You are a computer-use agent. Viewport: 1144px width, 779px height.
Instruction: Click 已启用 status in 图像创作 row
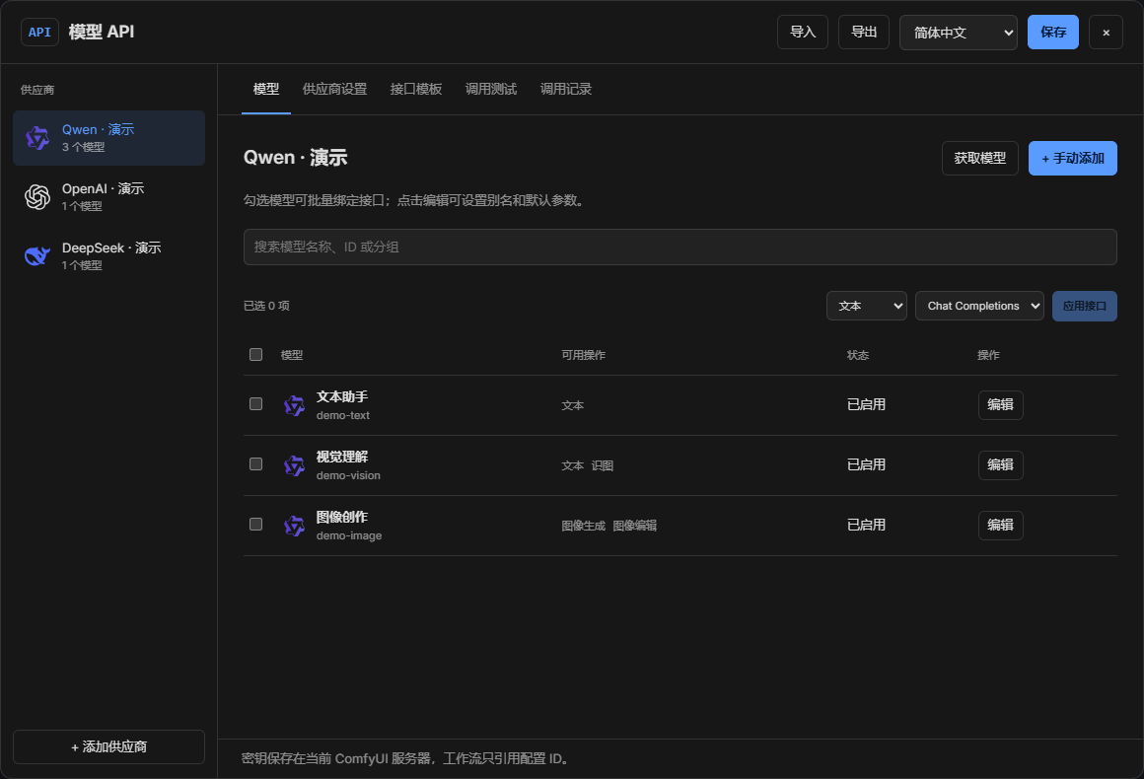point(866,526)
